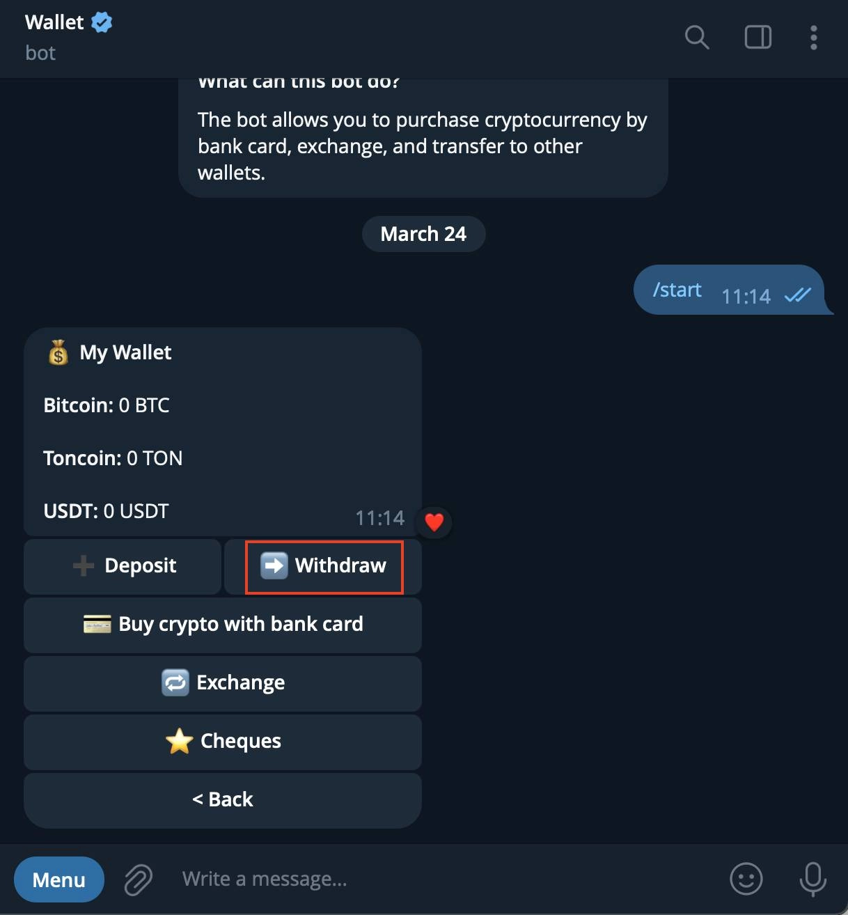This screenshot has width=848, height=915.
Task: Click the money bag emoji in My Wallet
Action: [58, 352]
